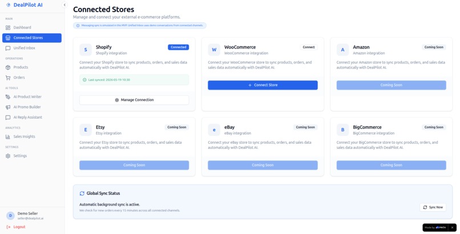Viewport: 460px width, 234px height.
Task: Click the Amazon Coming Soon button
Action: (x=392, y=85)
